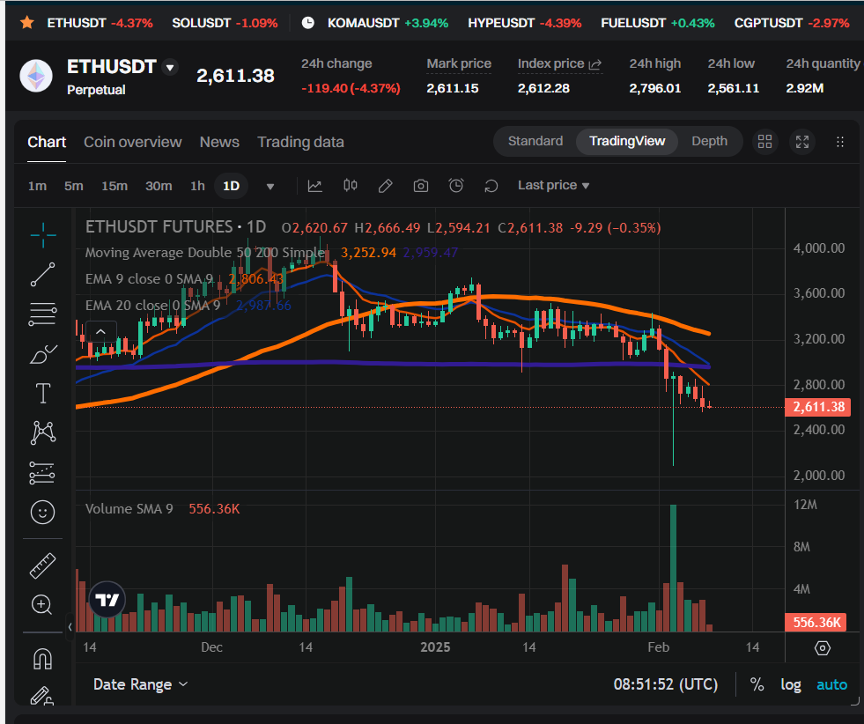The image size is (864, 724).
Task: Click the 2,611.38 price axis label
Action: [818, 407]
